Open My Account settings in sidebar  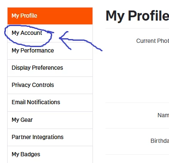pos(50,33)
